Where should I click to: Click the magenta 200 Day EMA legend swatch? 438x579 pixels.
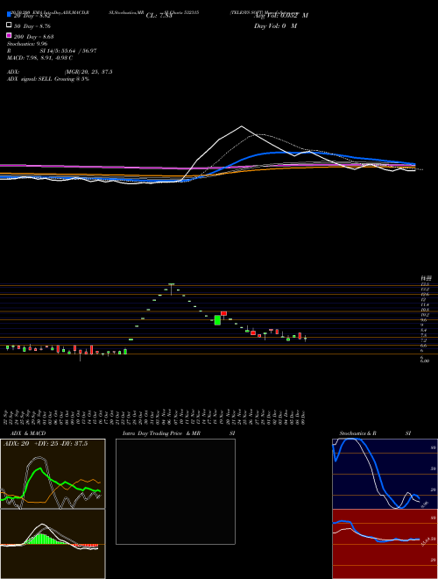tap(9, 35)
